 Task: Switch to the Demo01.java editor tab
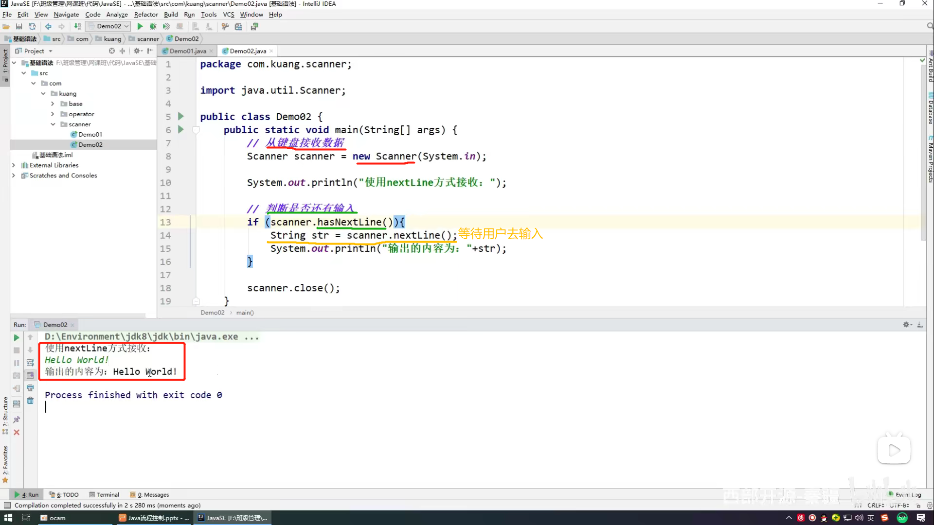point(188,51)
